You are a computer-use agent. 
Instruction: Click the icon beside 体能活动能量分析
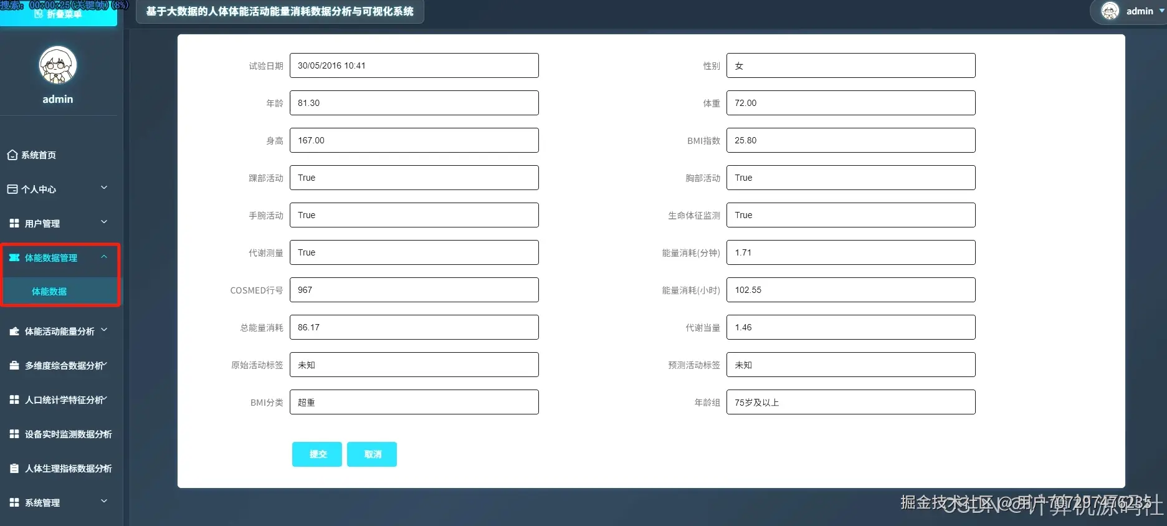[14, 332]
